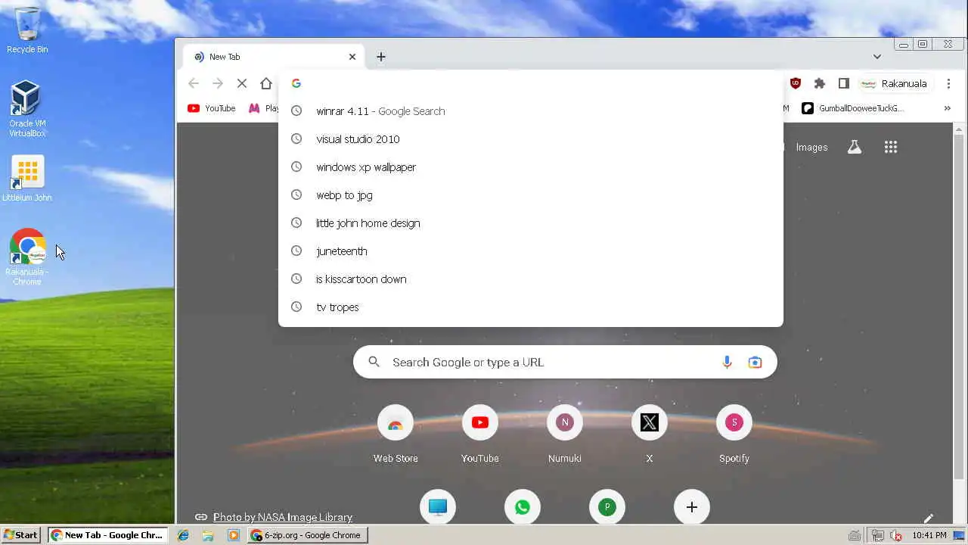The image size is (968, 545).
Task: Search by image with the Lens camera icon
Action: pyautogui.click(x=755, y=362)
